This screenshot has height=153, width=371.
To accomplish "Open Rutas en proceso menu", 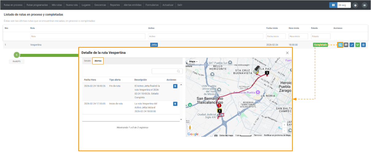I will coord(13,5).
